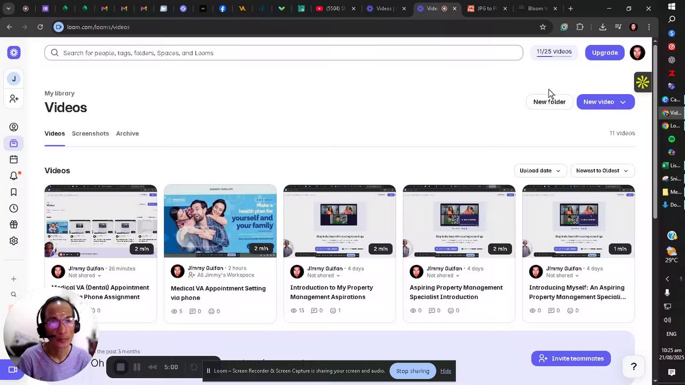This screenshot has height=385, width=685.
Task: Switch to the Screenshots tab
Action: click(x=90, y=134)
